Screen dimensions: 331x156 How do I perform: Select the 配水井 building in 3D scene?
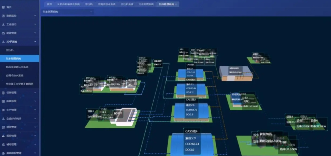[124, 117]
